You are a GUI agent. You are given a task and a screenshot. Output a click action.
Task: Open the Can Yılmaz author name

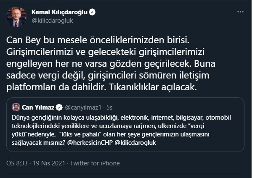point(39,107)
